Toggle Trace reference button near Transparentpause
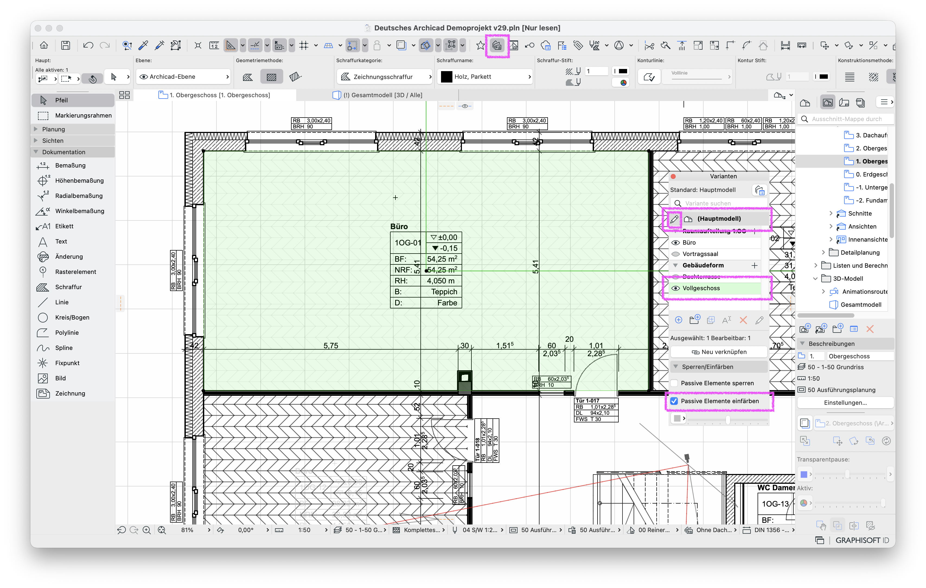Screen dimensions: 926x588 pos(804,423)
